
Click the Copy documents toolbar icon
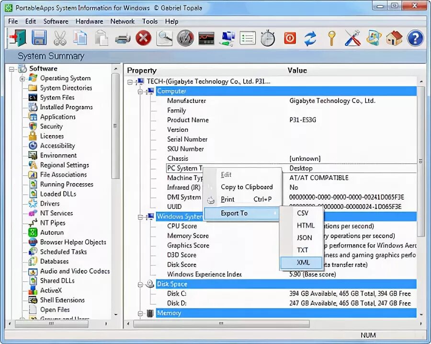pyautogui.click(x=80, y=38)
